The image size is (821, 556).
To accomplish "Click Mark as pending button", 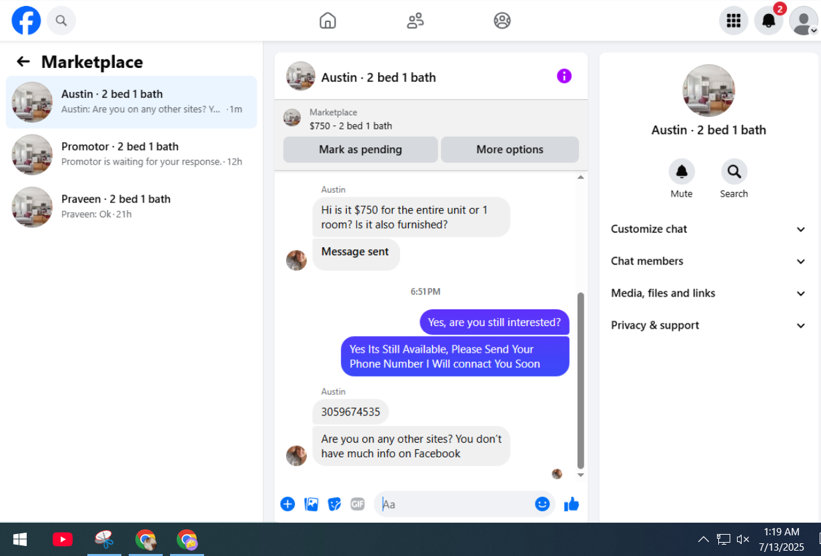I will pyautogui.click(x=360, y=149).
